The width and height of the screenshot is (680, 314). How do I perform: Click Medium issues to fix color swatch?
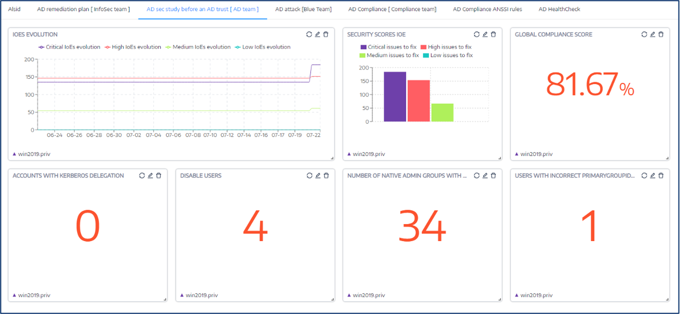(x=362, y=55)
